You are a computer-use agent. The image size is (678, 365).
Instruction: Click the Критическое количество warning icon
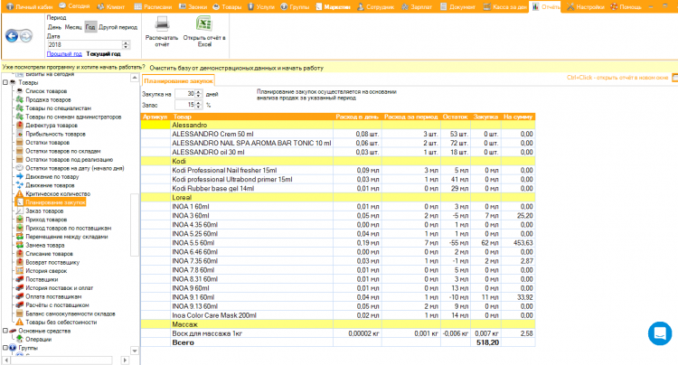pyautogui.click(x=20, y=194)
